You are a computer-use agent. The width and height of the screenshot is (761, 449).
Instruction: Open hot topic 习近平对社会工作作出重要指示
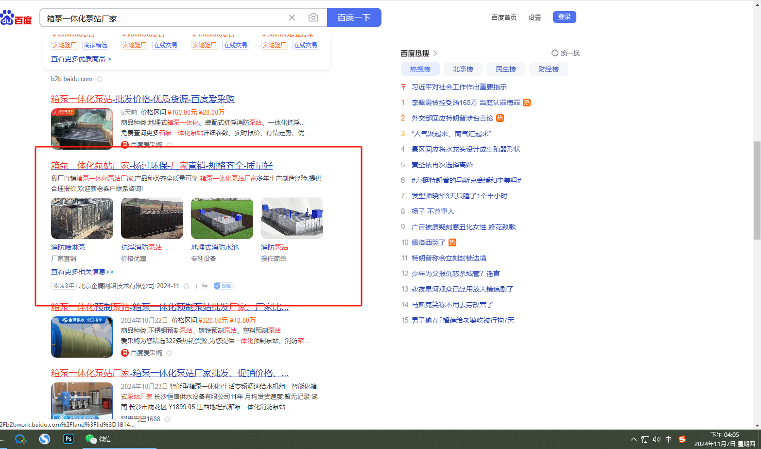[459, 87]
